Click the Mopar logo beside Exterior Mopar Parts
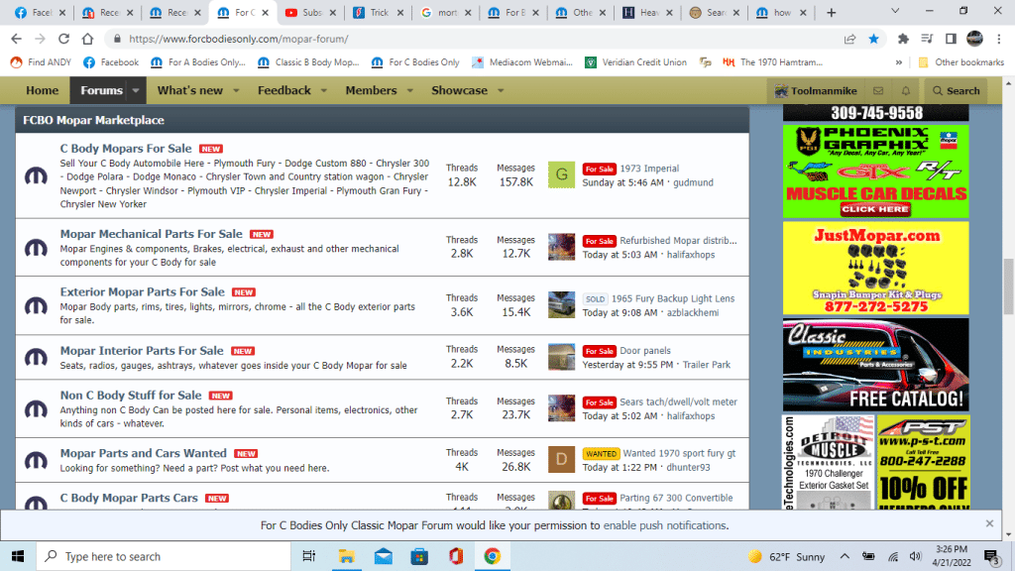 (x=36, y=306)
